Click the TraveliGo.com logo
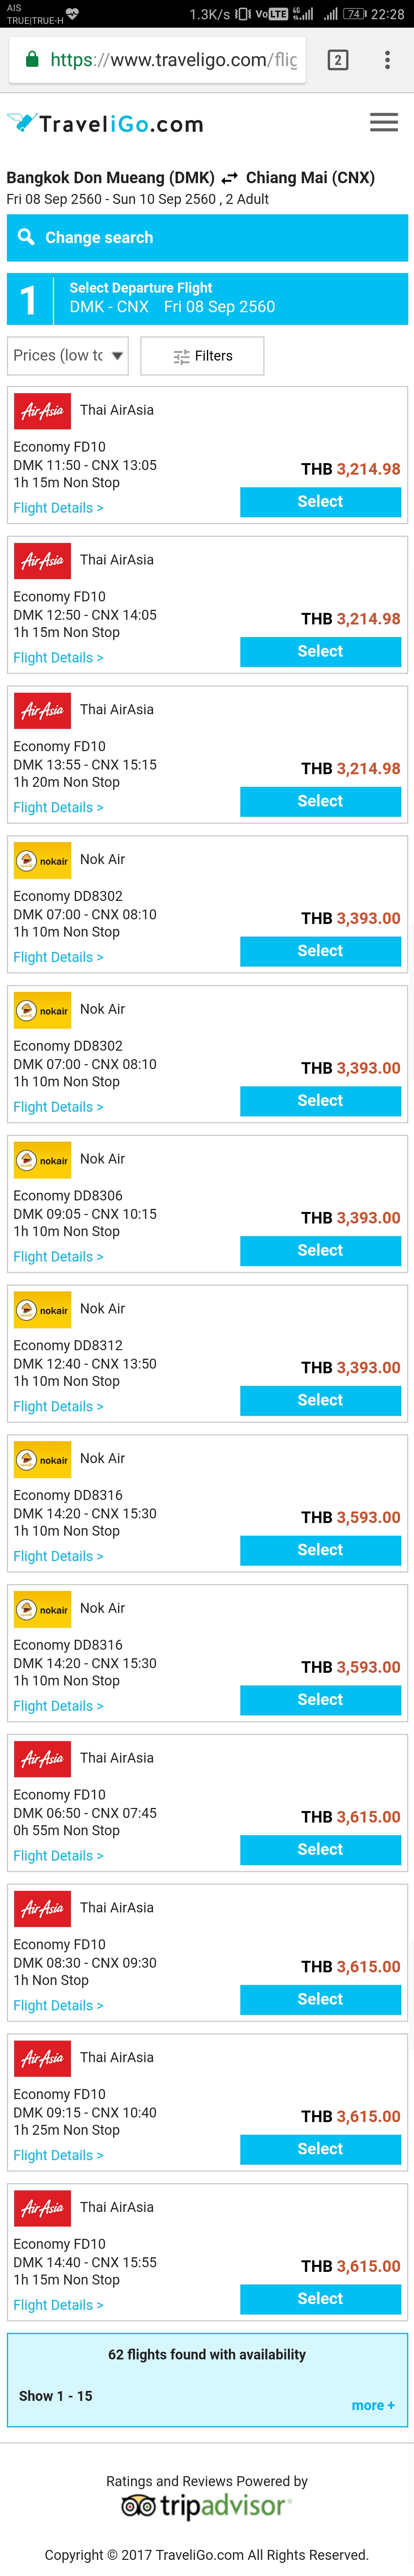Viewport: 414px width, 2576px height. point(105,123)
